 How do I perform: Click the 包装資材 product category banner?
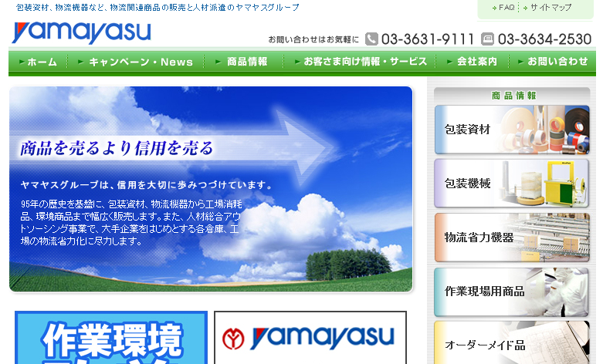coord(512,130)
